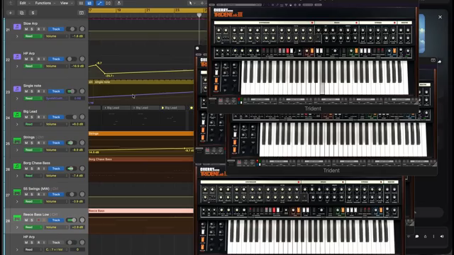Add a new track with the plus button
The image size is (454, 255).
click(x=11, y=13)
